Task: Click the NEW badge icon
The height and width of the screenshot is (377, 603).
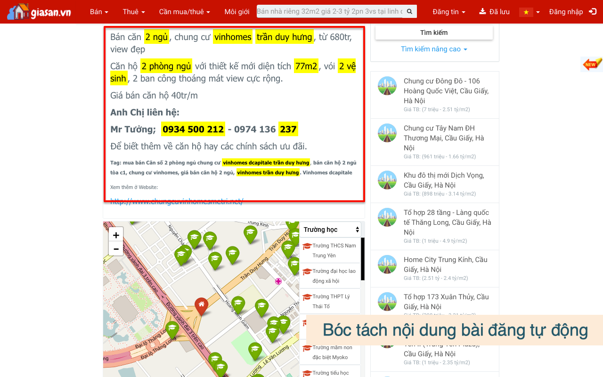Action: click(592, 64)
